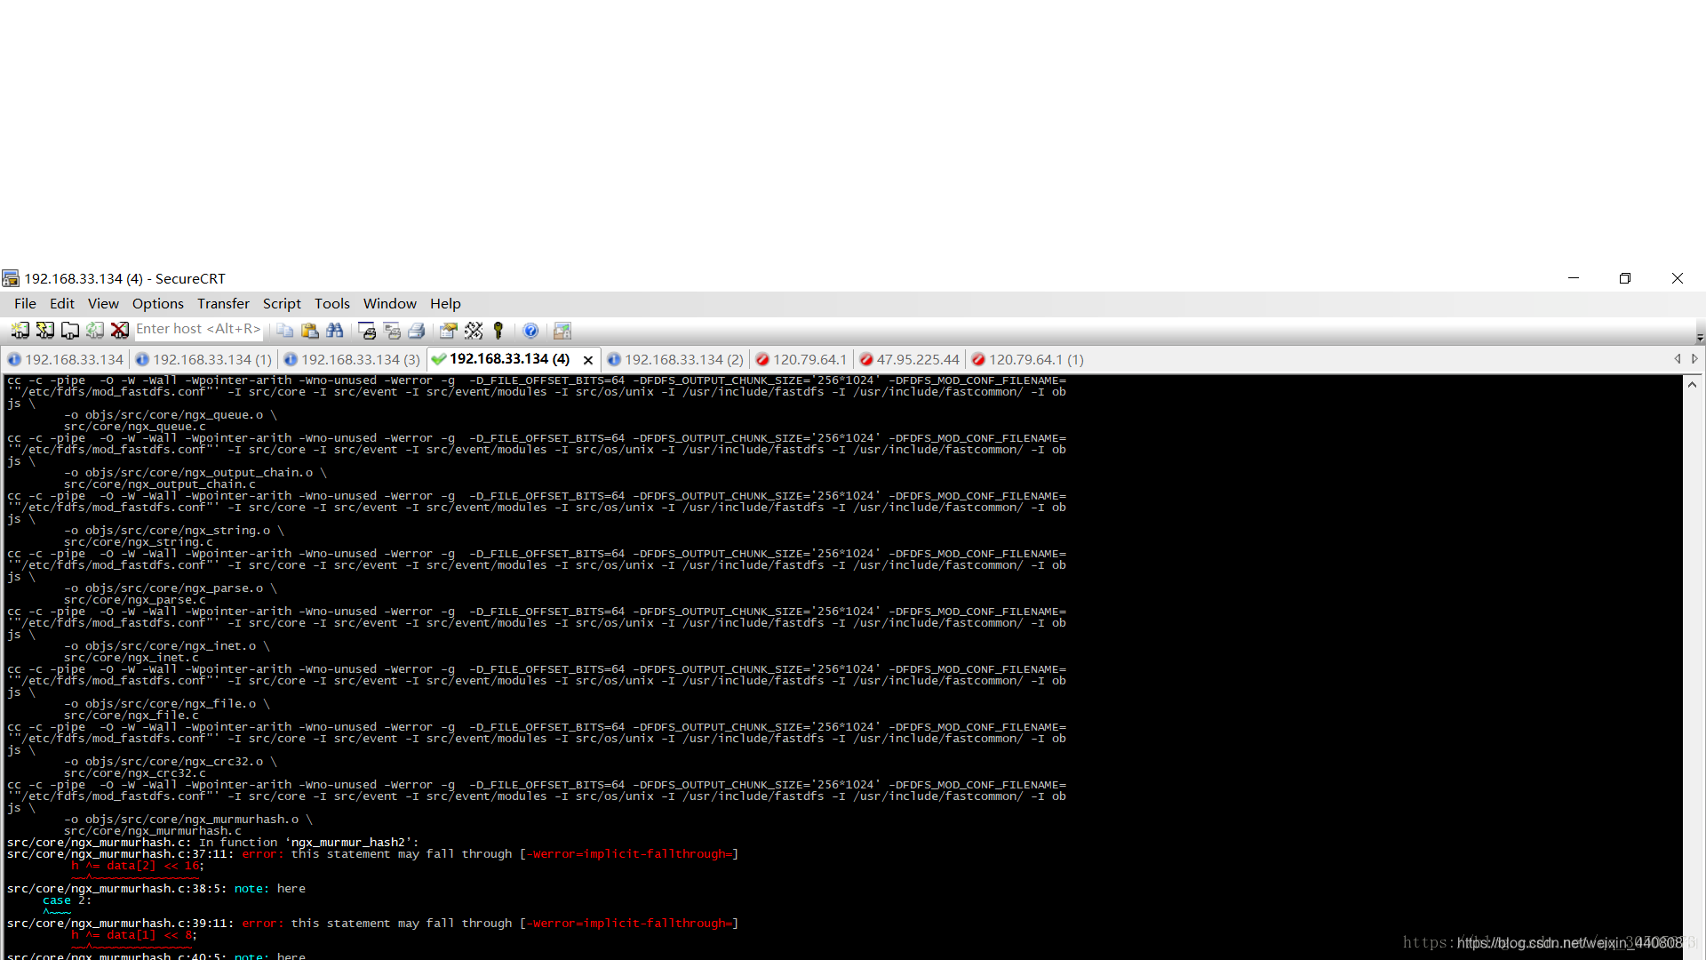Click the SecureFX toolbar icon
Screen dimensions: 1706x960
562,331
